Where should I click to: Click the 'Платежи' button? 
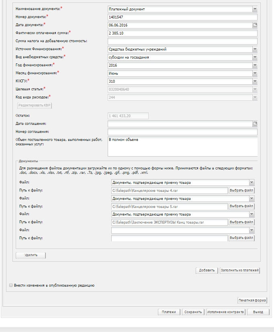169,312
